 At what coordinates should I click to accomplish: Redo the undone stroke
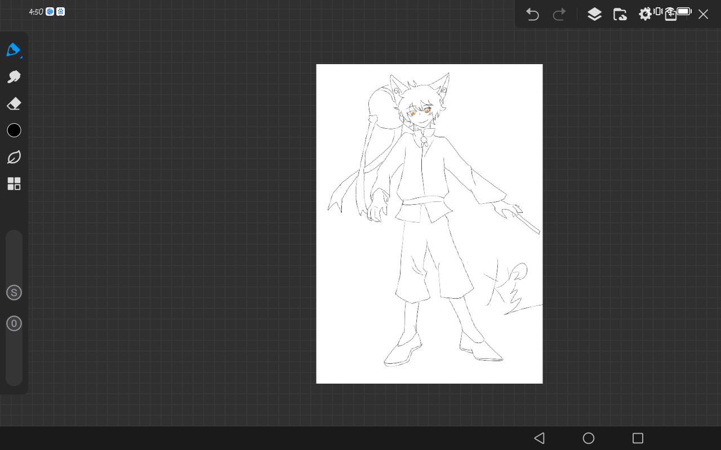pyautogui.click(x=559, y=15)
